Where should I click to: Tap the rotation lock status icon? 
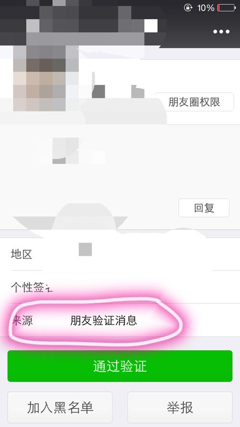point(188,8)
